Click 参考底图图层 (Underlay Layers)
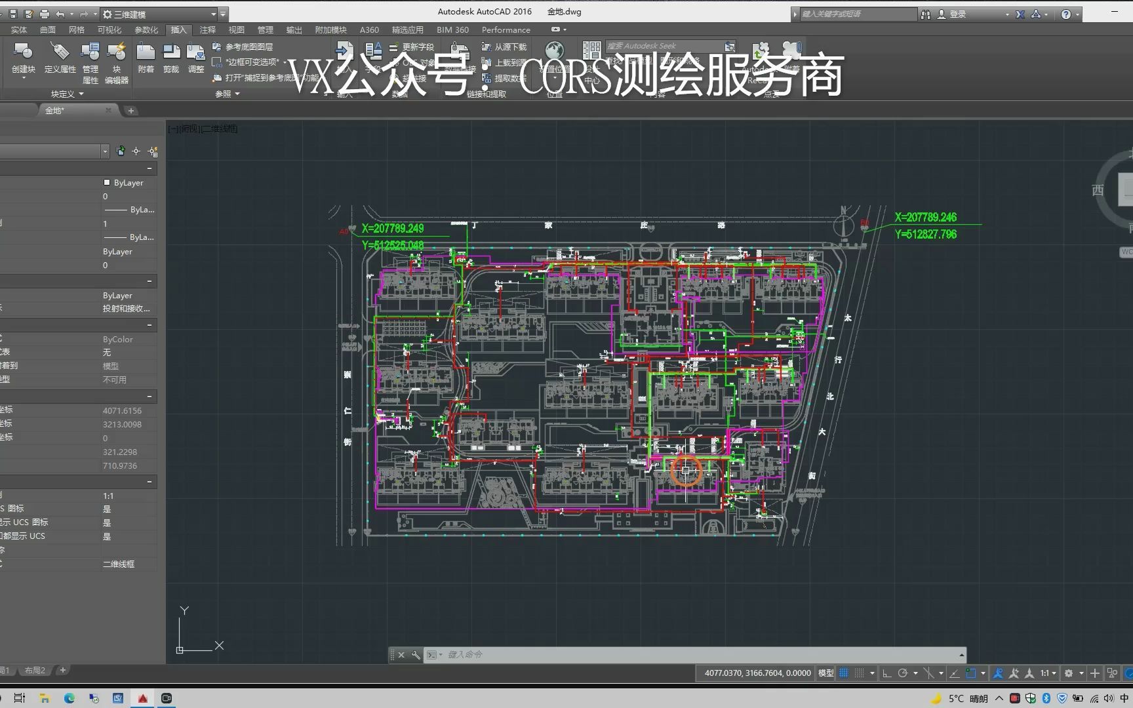1133x708 pixels. click(243, 47)
